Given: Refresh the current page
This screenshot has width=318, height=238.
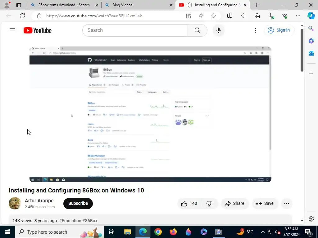Looking at the screenshot, I should click(22, 16).
